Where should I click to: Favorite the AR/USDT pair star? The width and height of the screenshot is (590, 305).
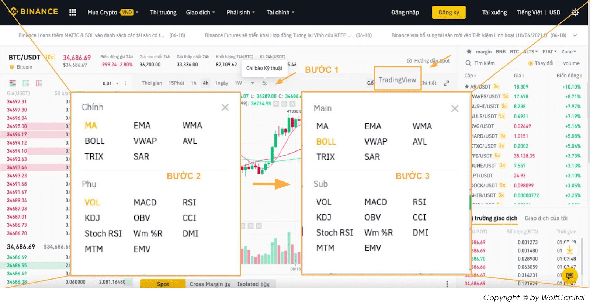pyautogui.click(x=467, y=87)
